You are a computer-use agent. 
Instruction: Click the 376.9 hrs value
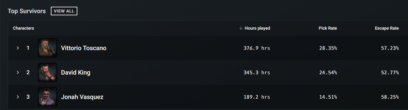pyautogui.click(x=257, y=48)
